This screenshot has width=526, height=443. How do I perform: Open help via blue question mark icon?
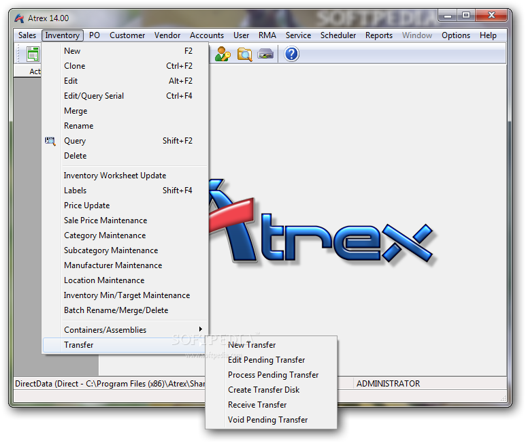tap(291, 54)
